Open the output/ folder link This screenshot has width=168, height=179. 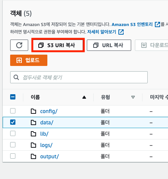click(x=49, y=156)
